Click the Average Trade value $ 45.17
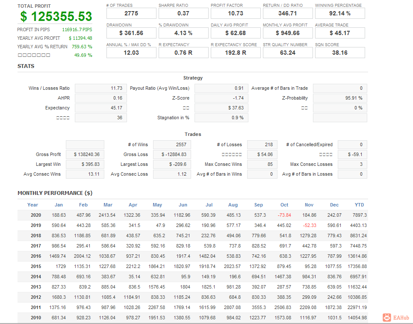 (340, 33)
